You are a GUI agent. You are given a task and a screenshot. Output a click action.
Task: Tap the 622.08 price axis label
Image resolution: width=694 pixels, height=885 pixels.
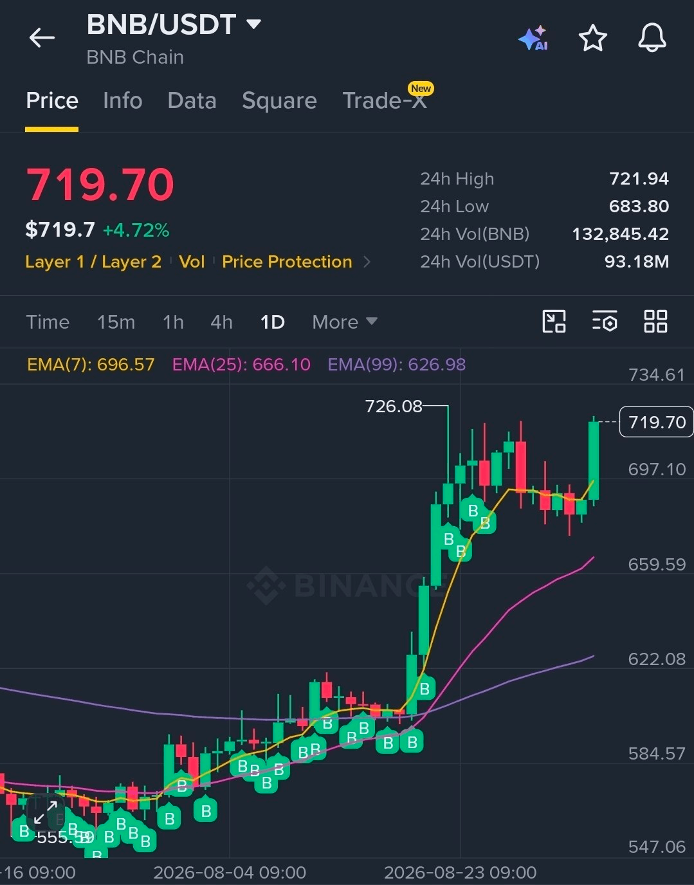pos(657,659)
